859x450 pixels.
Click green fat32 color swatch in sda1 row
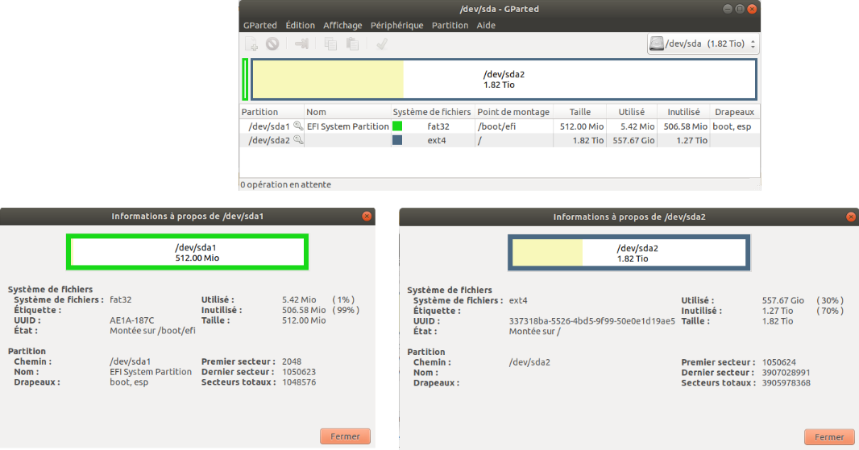click(x=397, y=126)
